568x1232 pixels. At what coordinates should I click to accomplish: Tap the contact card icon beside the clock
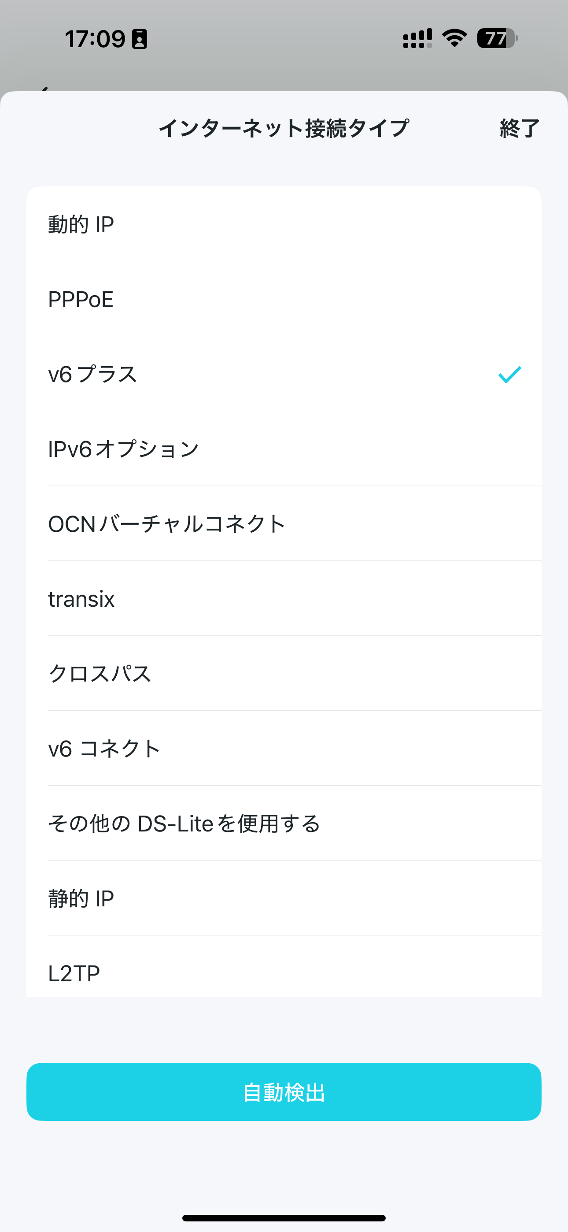[139, 39]
